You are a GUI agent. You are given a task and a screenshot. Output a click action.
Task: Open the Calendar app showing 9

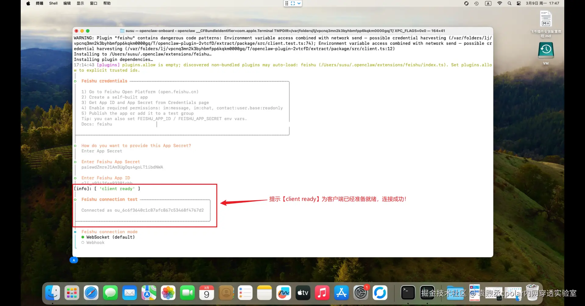207,293
